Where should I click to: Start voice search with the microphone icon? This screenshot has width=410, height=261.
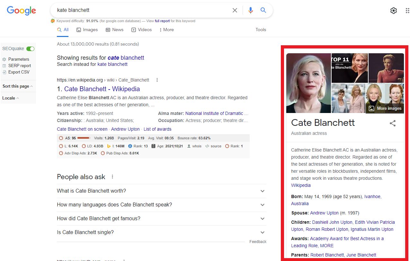251,10
